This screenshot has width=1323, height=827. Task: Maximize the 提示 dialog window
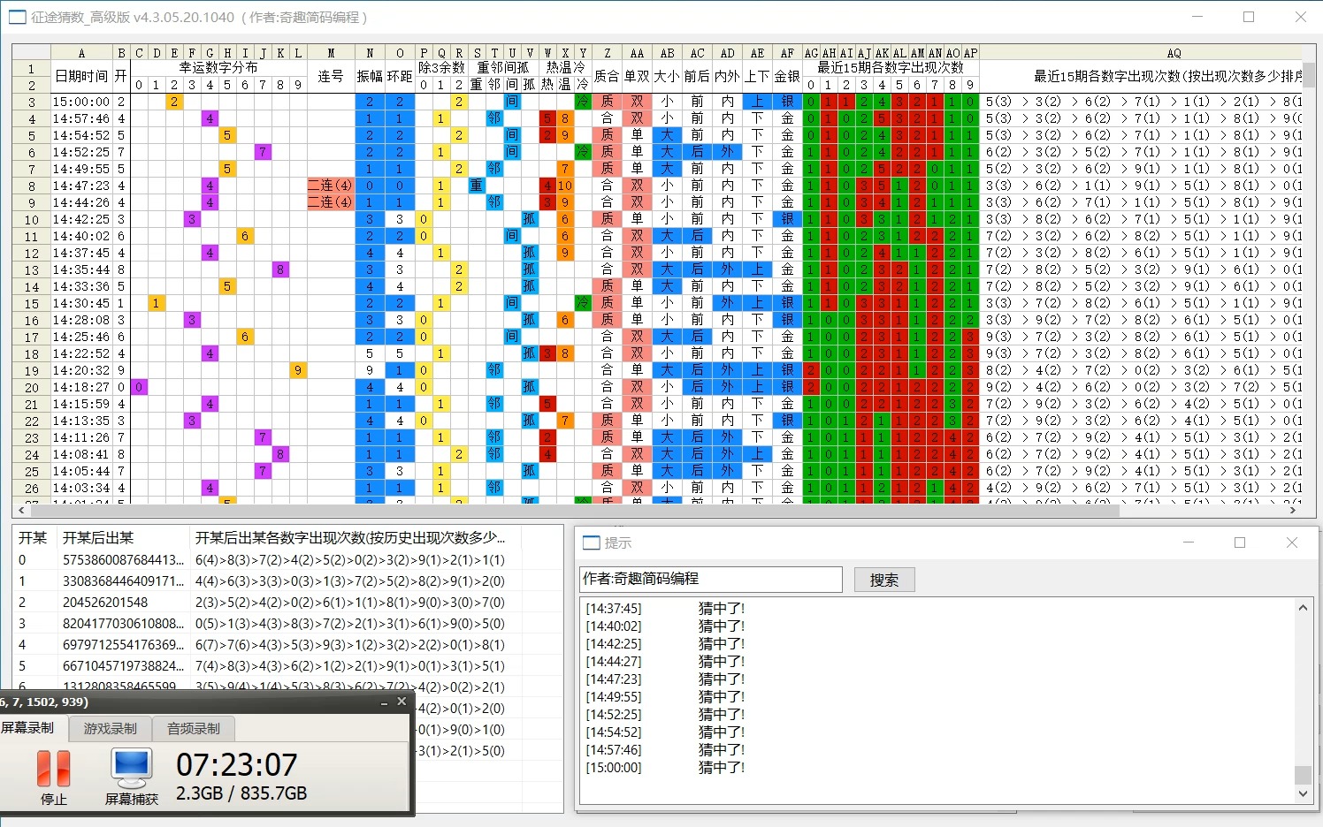click(1240, 542)
